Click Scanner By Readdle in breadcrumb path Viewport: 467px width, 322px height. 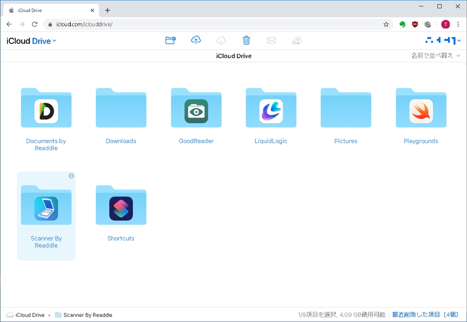(84, 315)
